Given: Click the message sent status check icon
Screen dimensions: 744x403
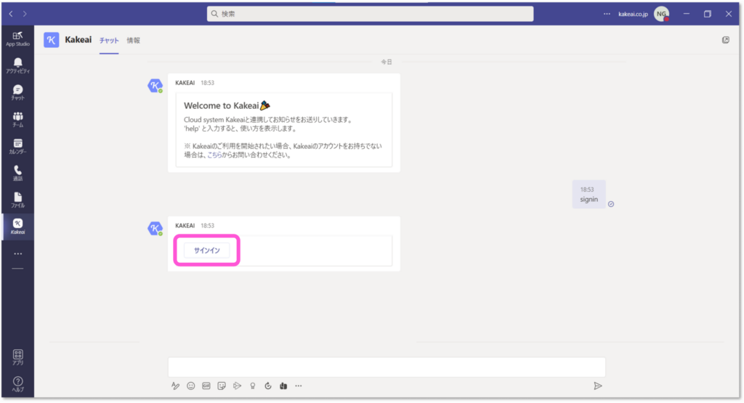Looking at the screenshot, I should 611,204.
